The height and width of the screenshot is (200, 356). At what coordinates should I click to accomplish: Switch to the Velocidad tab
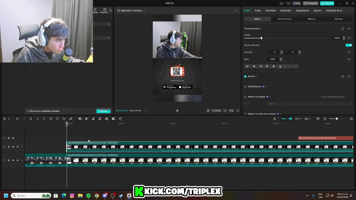(x=270, y=11)
